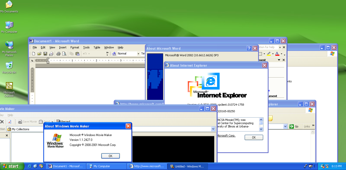Click the Styles and Formatting icon in Word

coord(114,54)
